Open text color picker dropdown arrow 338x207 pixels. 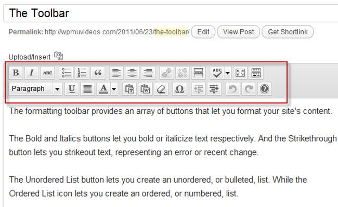(x=114, y=89)
